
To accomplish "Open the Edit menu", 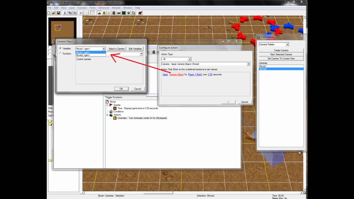I will 56,8.
